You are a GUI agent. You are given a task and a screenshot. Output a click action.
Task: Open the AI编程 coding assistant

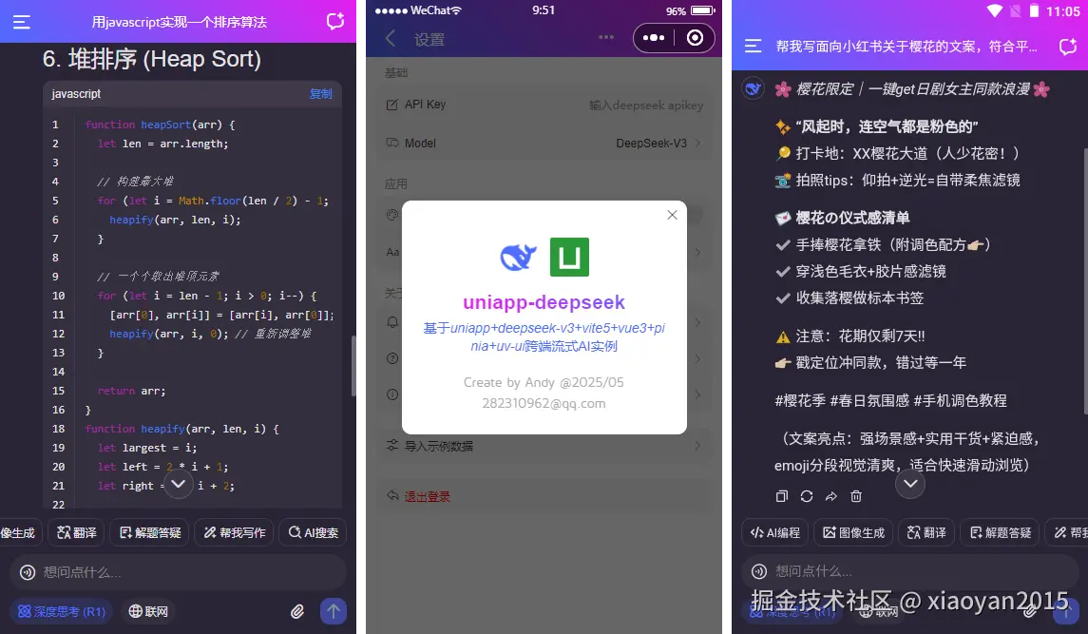[x=774, y=532]
